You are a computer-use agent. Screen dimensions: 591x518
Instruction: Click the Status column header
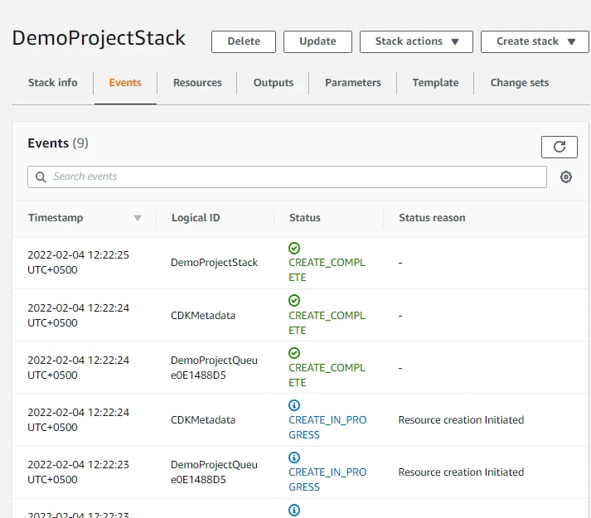point(304,218)
